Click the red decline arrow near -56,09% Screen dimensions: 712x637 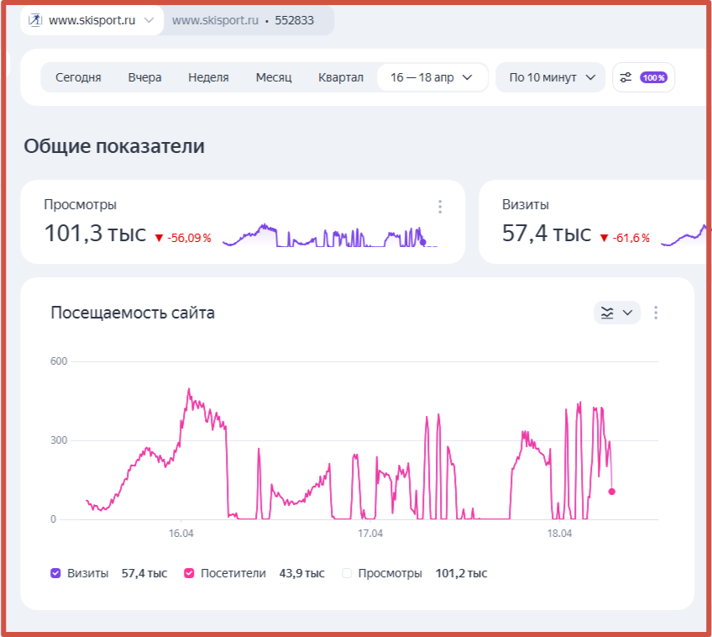[x=159, y=239]
